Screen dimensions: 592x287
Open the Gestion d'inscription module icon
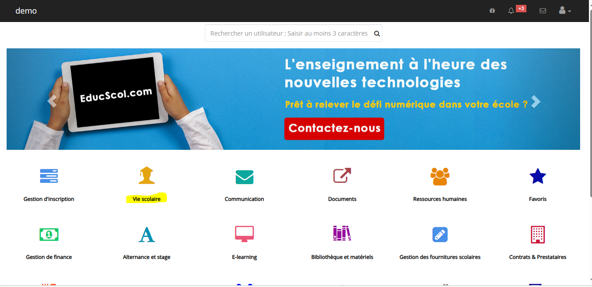click(x=49, y=176)
